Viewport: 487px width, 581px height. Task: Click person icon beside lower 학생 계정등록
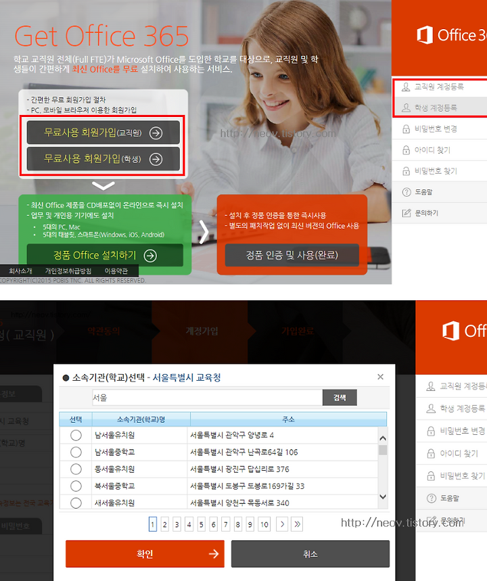pos(431,409)
